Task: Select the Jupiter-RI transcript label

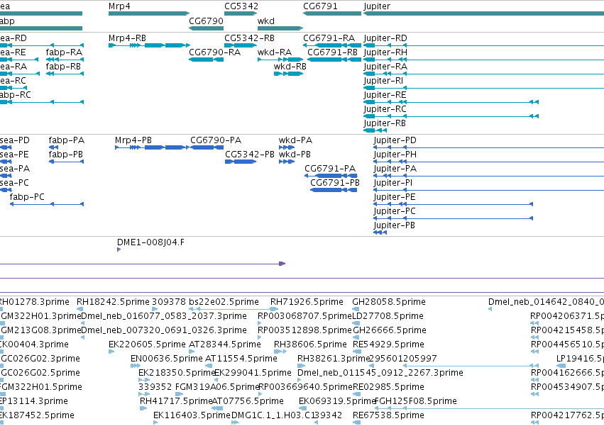Action: coord(383,81)
